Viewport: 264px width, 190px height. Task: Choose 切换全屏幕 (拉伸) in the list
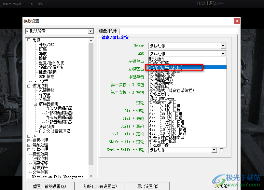[188, 67]
